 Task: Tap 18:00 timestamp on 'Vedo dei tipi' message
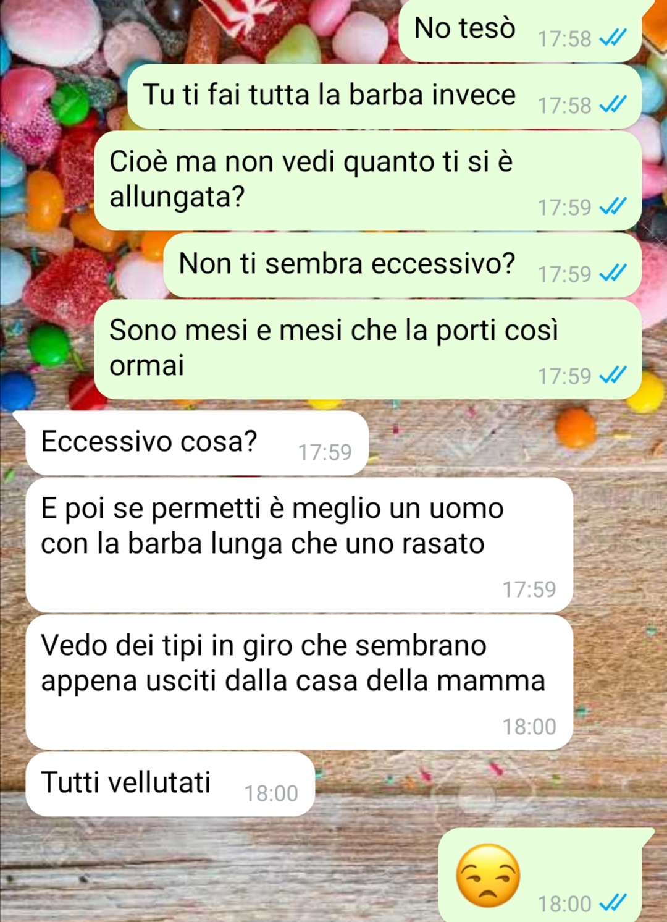point(529,727)
